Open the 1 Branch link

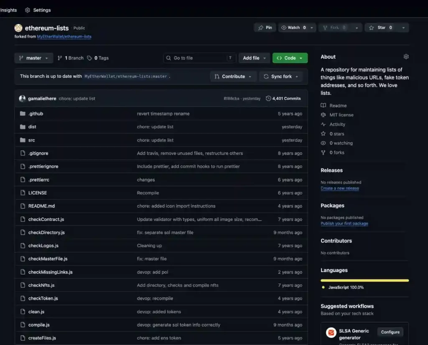(70, 58)
